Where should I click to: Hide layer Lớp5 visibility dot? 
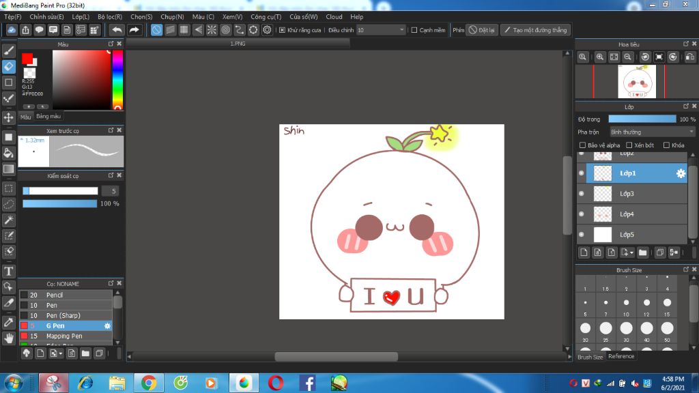pos(582,235)
